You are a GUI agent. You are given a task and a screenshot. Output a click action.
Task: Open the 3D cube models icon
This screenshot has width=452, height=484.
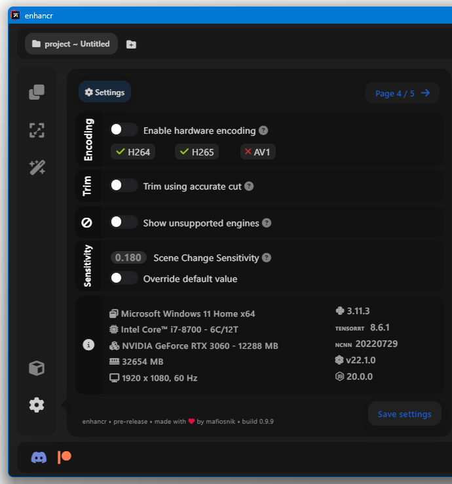pyautogui.click(x=37, y=368)
